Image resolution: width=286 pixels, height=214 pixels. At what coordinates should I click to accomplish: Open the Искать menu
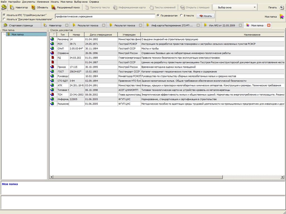[x=55, y=2]
